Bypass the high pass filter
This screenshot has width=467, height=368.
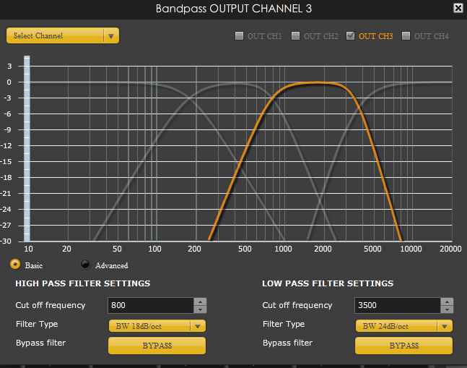[157, 346]
